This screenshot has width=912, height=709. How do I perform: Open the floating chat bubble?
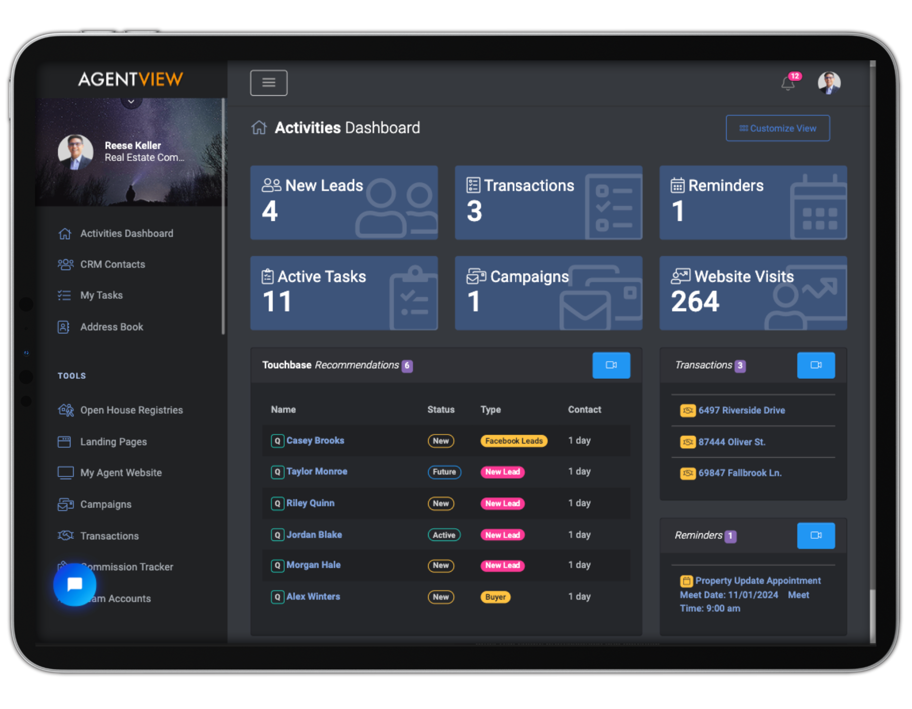(x=74, y=585)
